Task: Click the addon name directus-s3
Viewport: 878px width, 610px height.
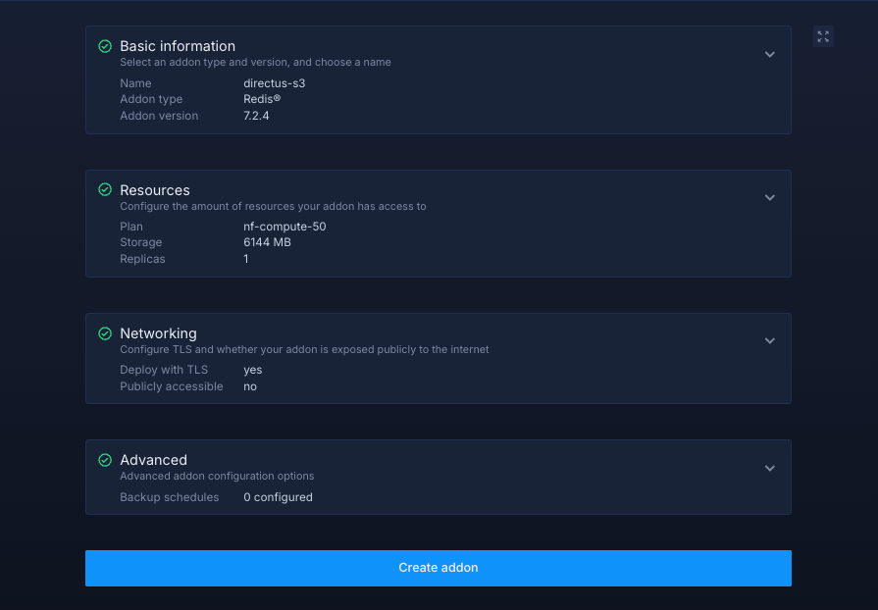Action: point(274,83)
